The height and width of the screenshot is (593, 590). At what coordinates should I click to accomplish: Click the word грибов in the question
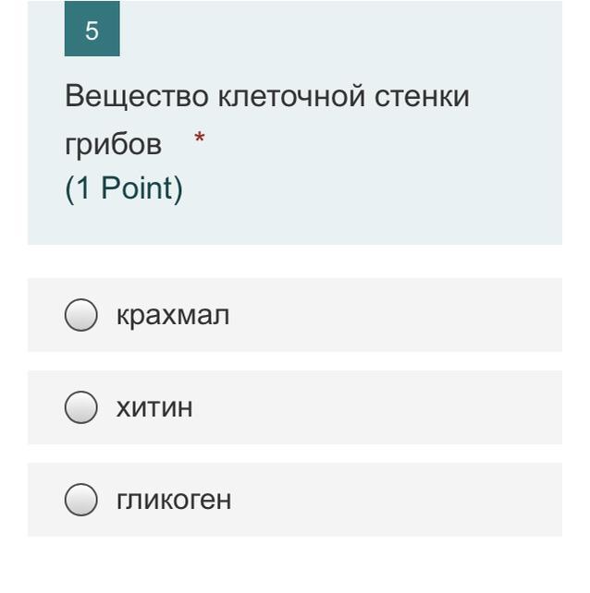[113, 145]
